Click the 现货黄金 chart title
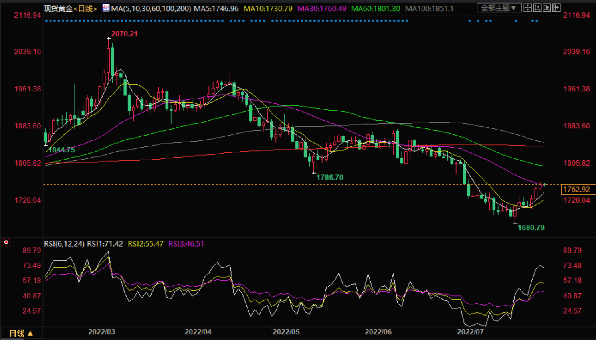This screenshot has height=340, width=596. click(58, 8)
